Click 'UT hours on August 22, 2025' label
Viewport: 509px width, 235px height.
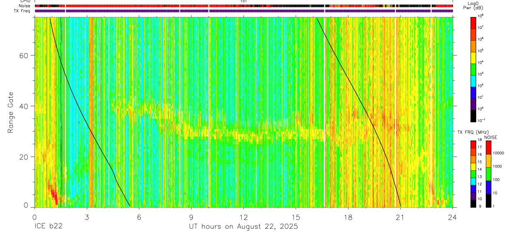click(x=243, y=227)
